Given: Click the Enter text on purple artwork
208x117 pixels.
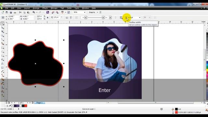Looking at the screenshot, I should tap(105, 90).
